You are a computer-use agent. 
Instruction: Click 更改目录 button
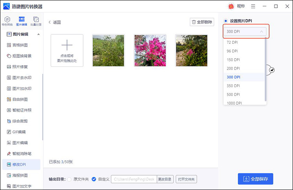point(165,179)
